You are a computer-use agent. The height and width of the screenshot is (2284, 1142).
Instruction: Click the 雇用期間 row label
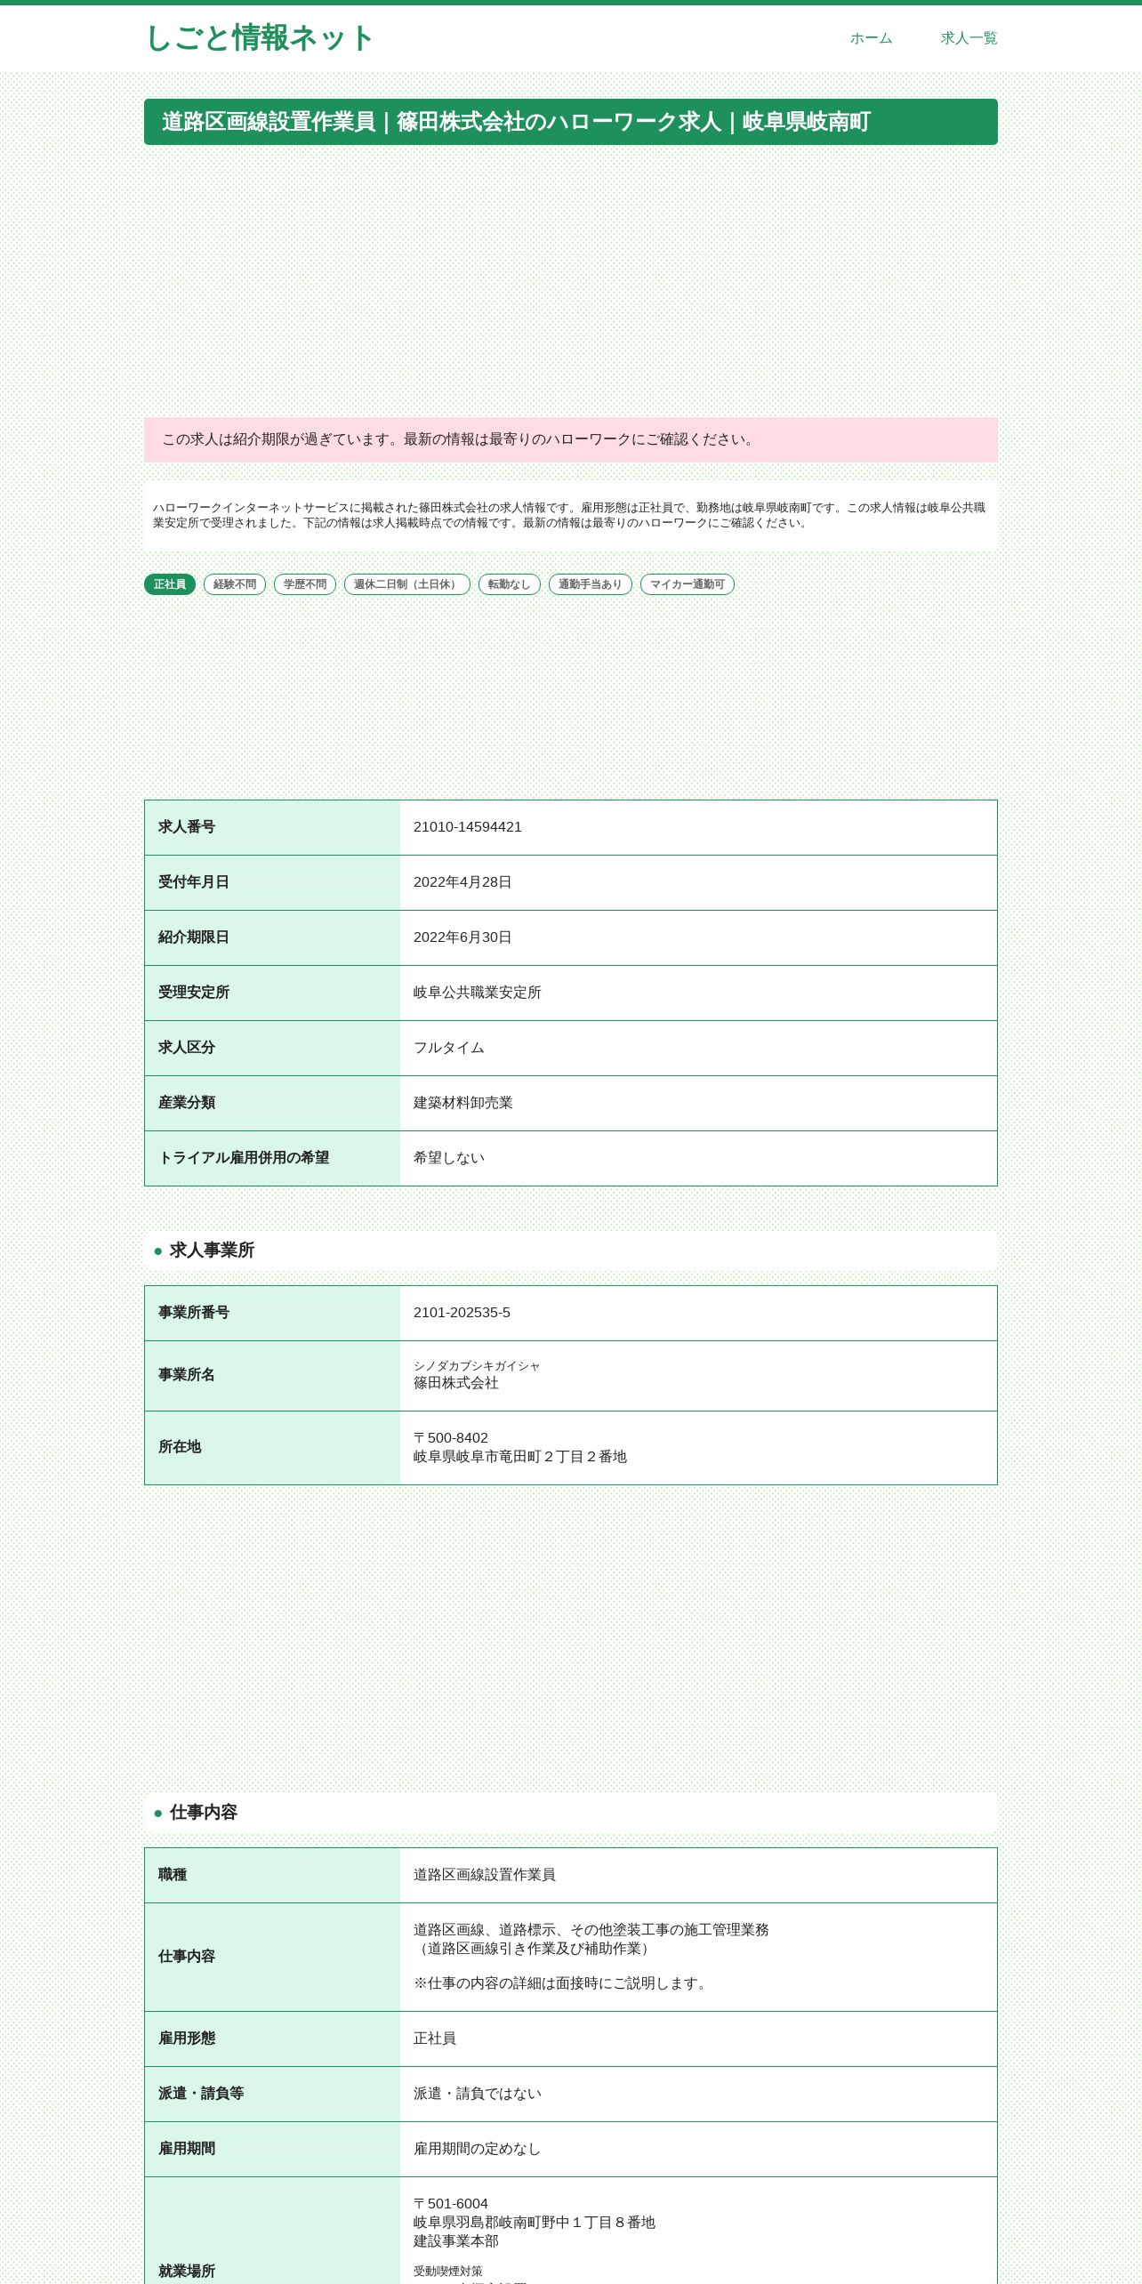[x=187, y=2149]
